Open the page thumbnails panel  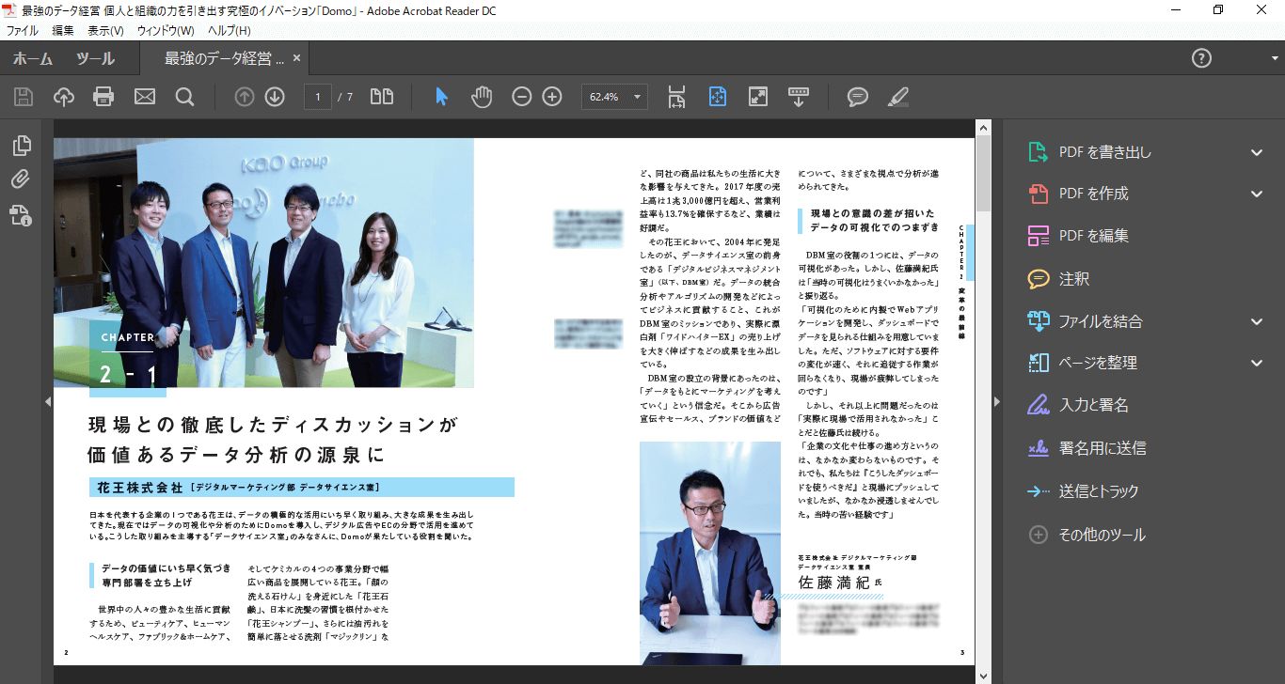click(x=22, y=146)
